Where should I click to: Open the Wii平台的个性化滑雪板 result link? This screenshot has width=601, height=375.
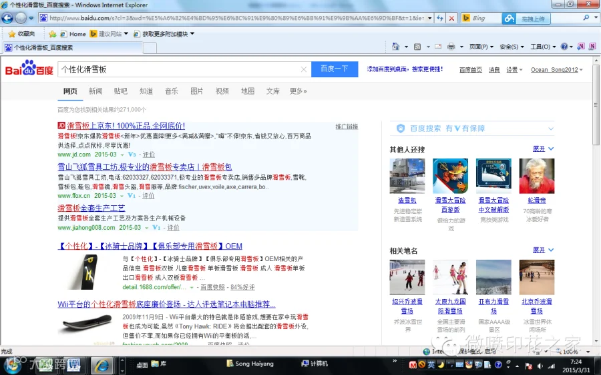(166, 304)
